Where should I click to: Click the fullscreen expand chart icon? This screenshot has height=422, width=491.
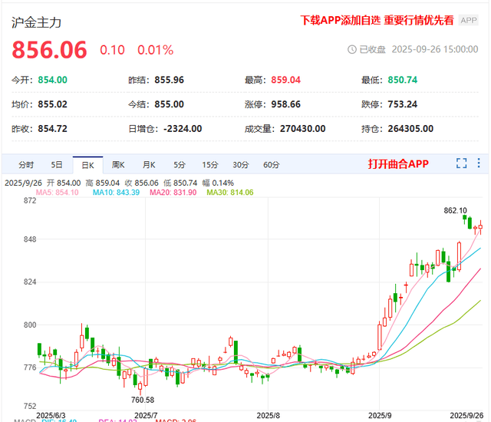(461, 163)
